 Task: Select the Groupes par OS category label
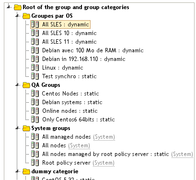[x=52, y=16]
